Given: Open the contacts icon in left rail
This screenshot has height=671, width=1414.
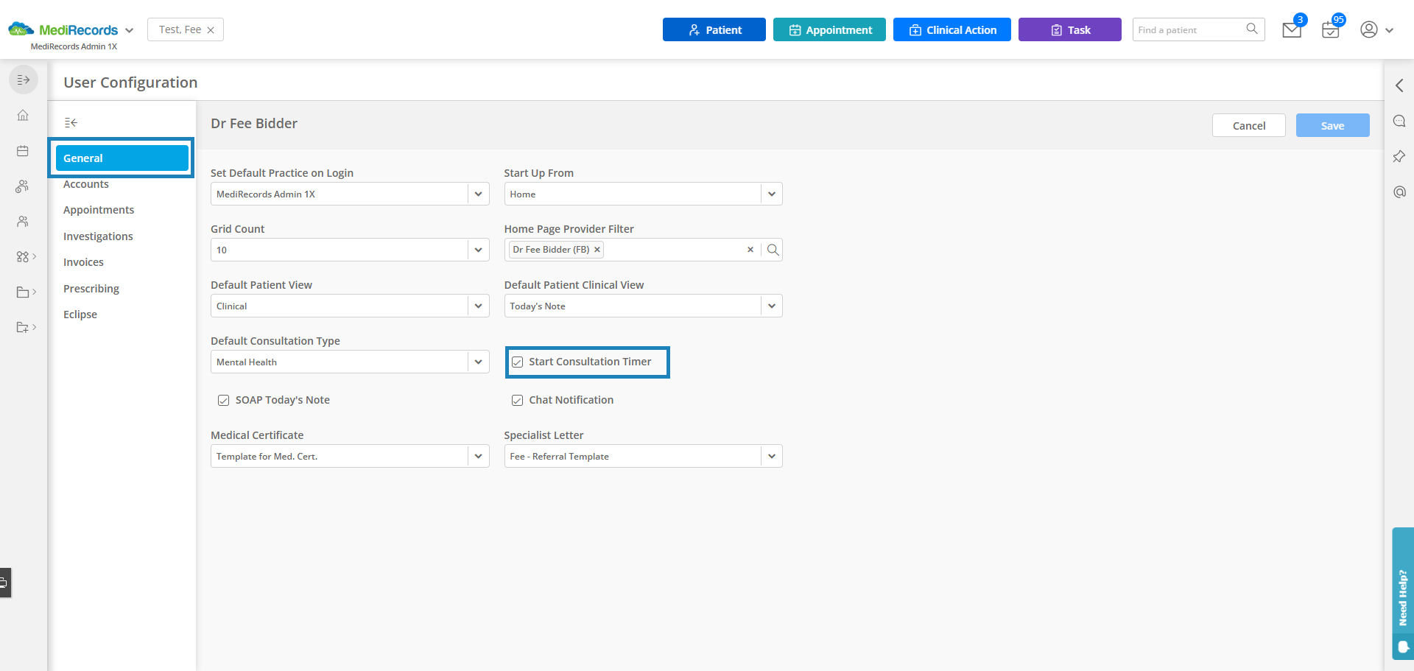Looking at the screenshot, I should (23, 221).
